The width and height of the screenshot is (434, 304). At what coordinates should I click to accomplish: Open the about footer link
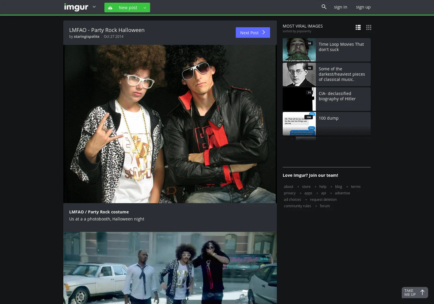tap(289, 187)
